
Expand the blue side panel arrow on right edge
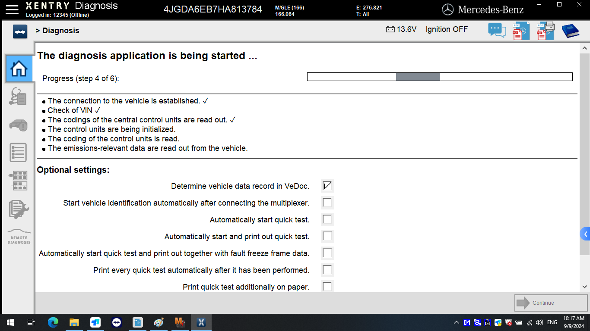pyautogui.click(x=585, y=234)
